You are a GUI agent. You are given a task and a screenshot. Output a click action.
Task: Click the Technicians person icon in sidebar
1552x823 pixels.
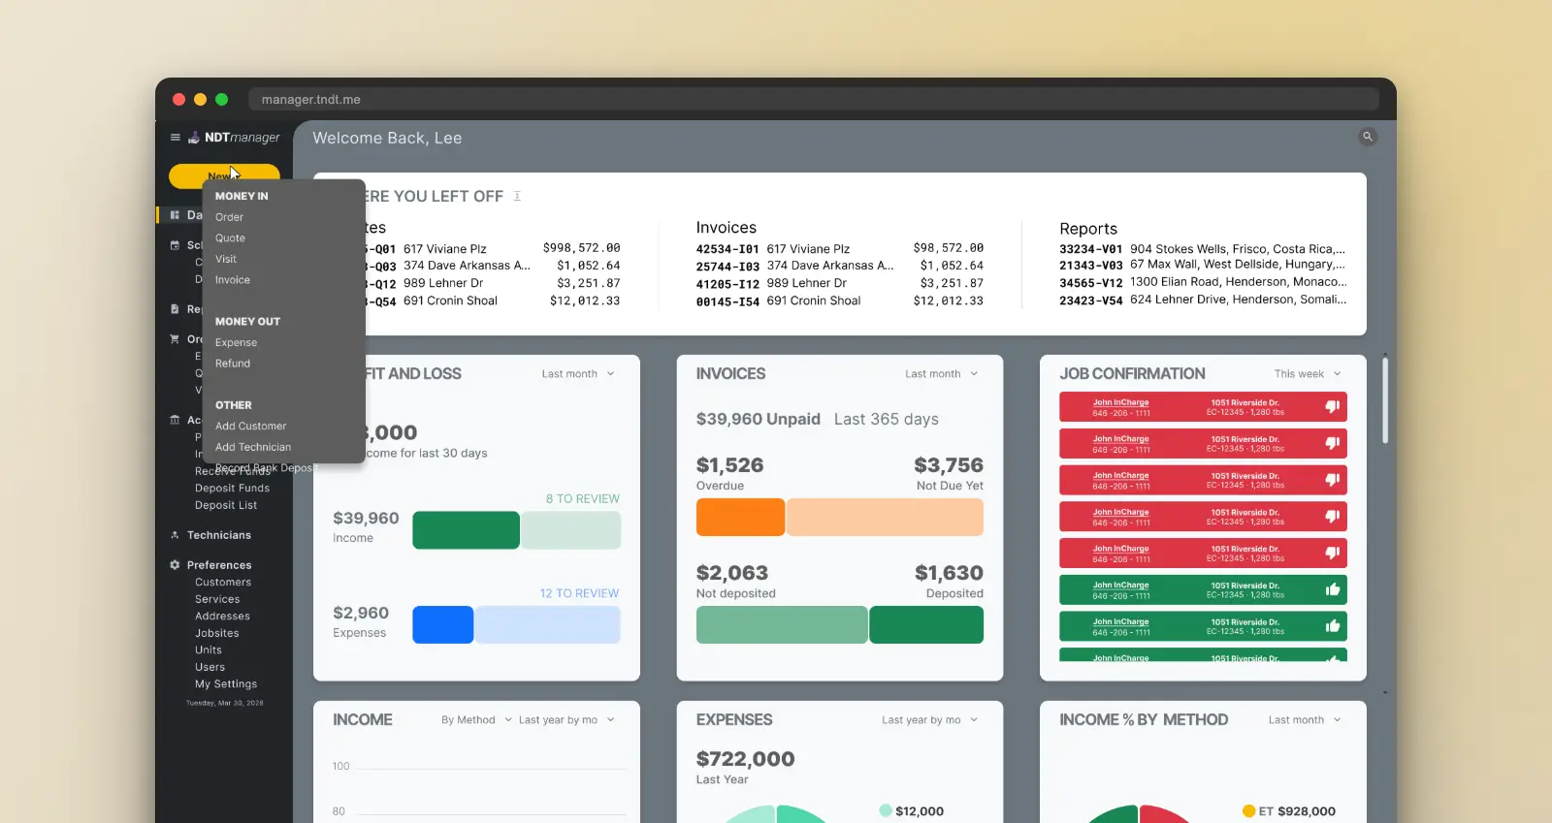175,535
